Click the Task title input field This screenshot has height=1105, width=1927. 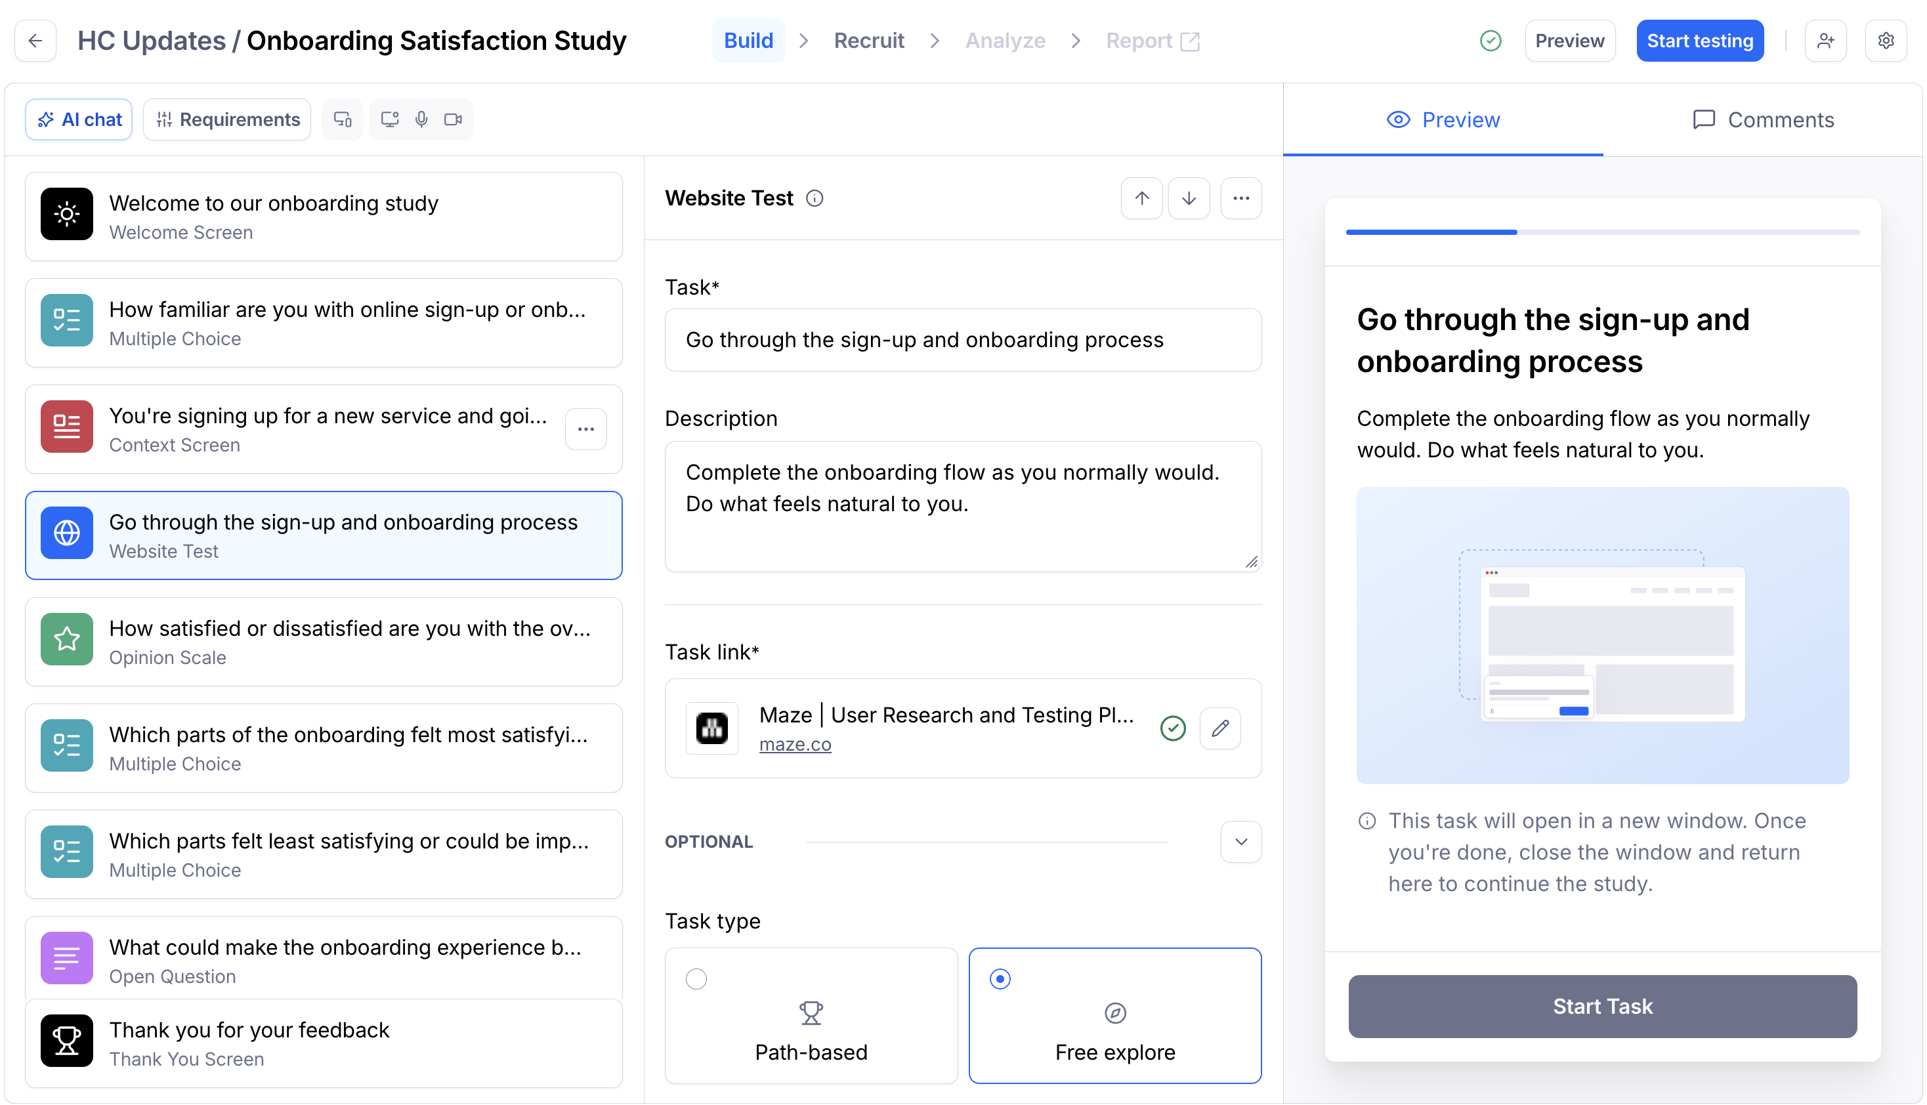(962, 340)
